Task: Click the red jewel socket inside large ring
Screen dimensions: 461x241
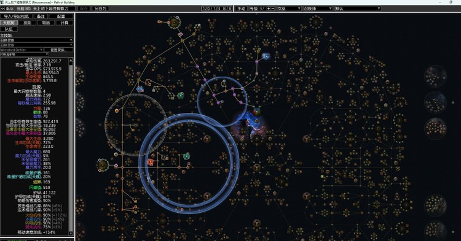Action: [x=151, y=162]
